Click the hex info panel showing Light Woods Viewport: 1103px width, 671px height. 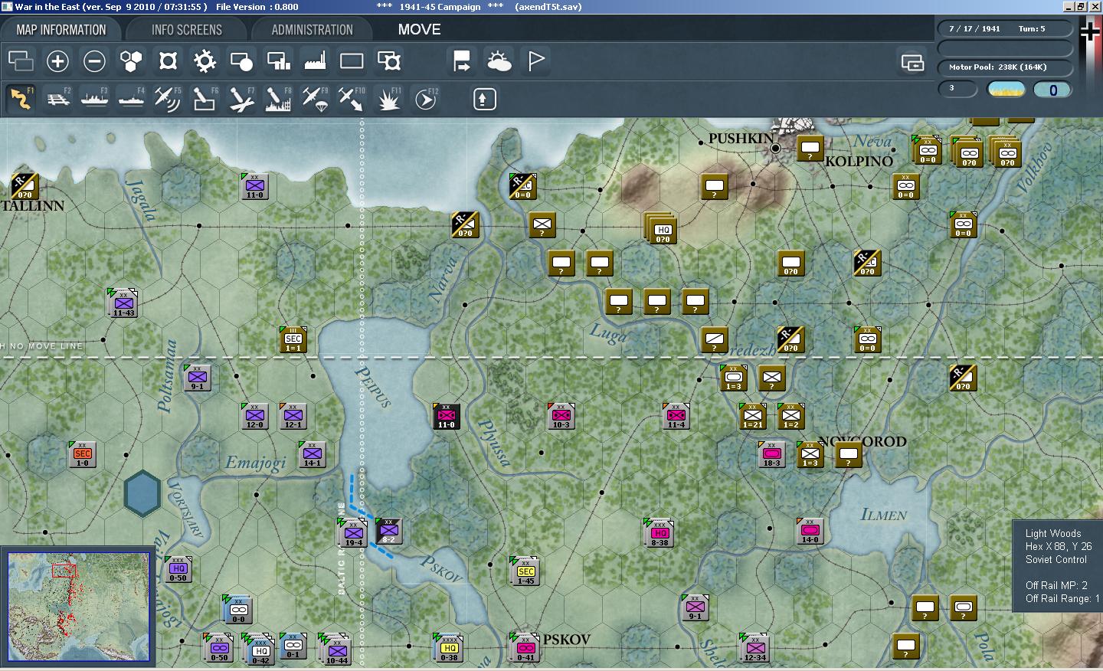pyautogui.click(x=1059, y=566)
